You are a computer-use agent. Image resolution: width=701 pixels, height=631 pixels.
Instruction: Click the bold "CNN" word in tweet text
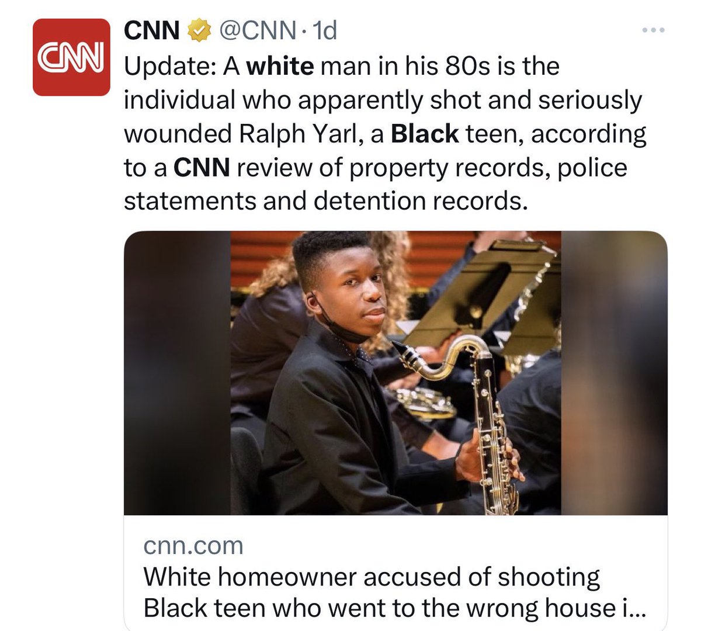coord(202,168)
